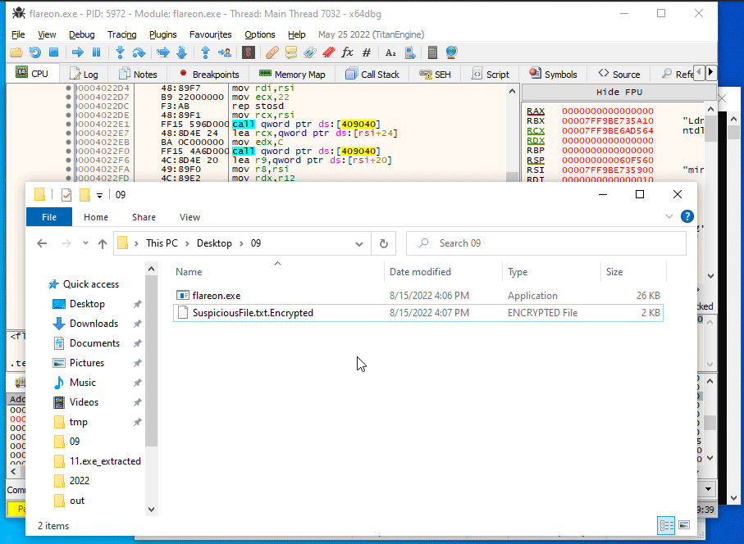Screen dimensions: 744x544
Task: Click the globe icon in x64dbg toolbar
Action: point(452,52)
